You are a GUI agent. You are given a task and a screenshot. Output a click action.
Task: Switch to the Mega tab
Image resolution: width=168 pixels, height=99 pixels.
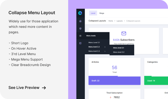pos(102,13)
